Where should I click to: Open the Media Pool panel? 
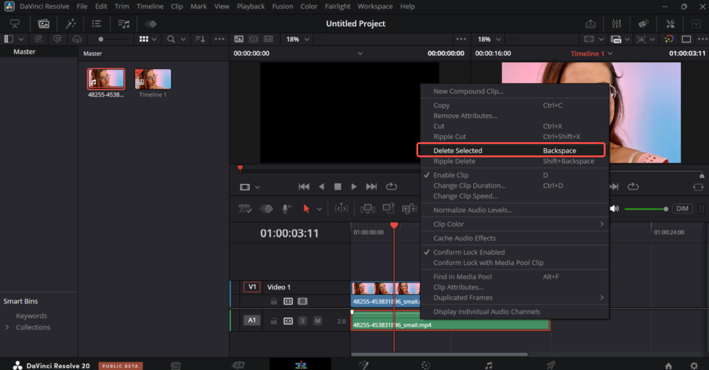tap(44, 24)
